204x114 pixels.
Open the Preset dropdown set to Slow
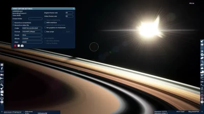(x=32, y=35)
